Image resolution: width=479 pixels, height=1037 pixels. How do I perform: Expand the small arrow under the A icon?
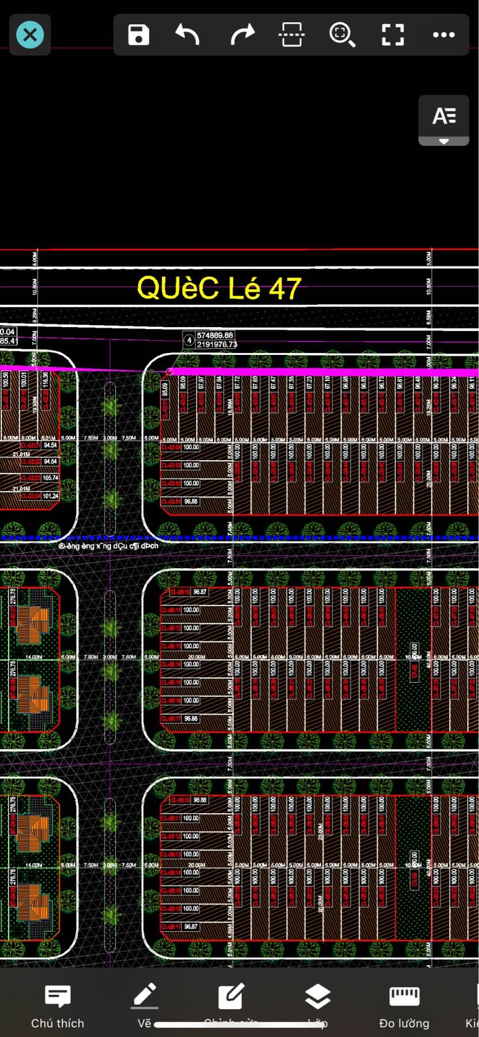(x=444, y=141)
